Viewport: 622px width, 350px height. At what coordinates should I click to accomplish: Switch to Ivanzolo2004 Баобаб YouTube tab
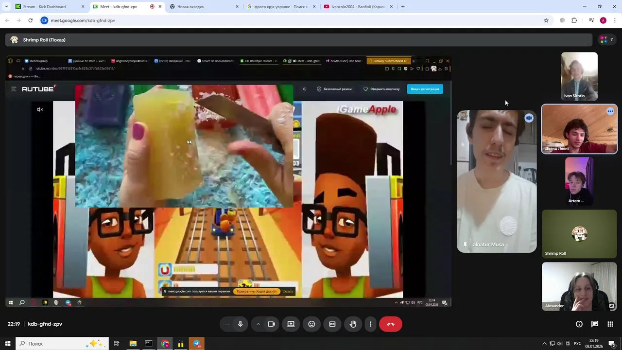358,6
